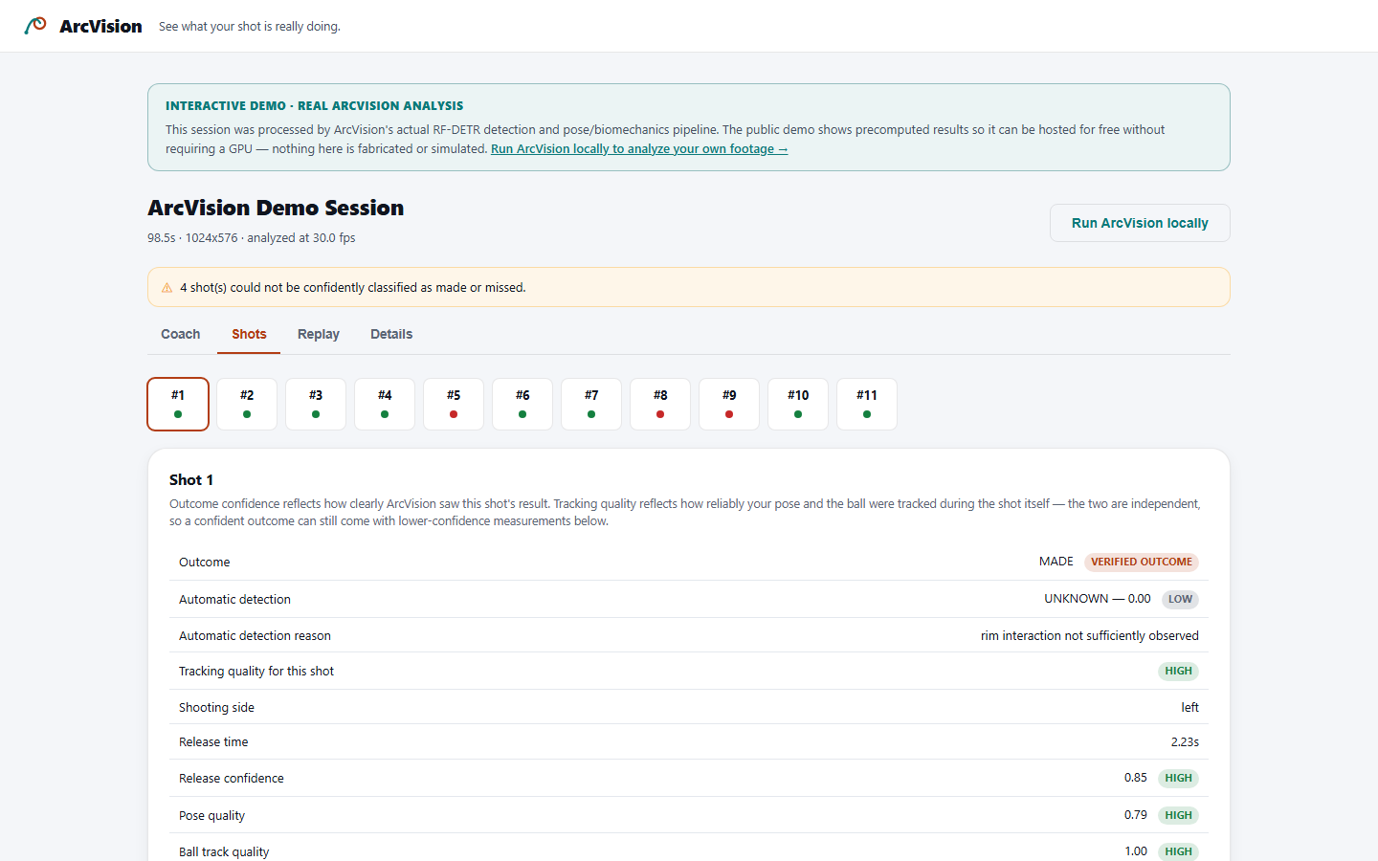This screenshot has height=861, width=1378.
Task: Click the 'Automatic detection reason' label
Action: (255, 636)
